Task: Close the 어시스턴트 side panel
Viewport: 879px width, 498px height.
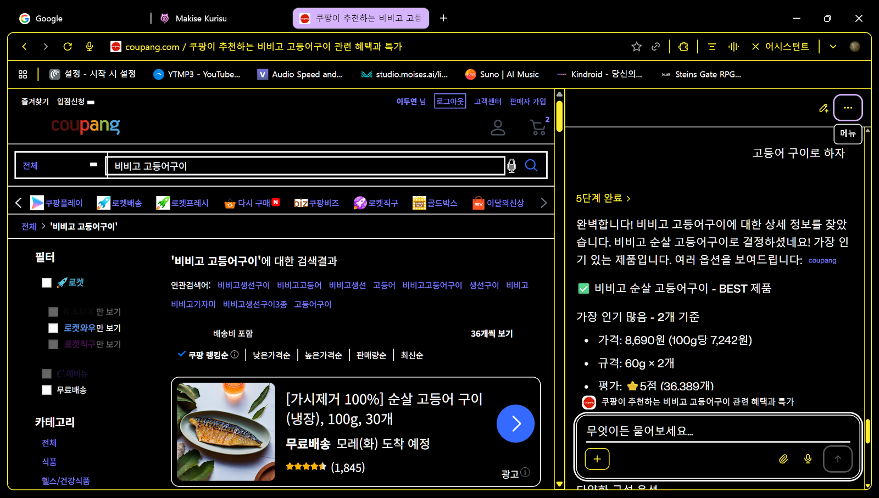Action: click(x=755, y=47)
